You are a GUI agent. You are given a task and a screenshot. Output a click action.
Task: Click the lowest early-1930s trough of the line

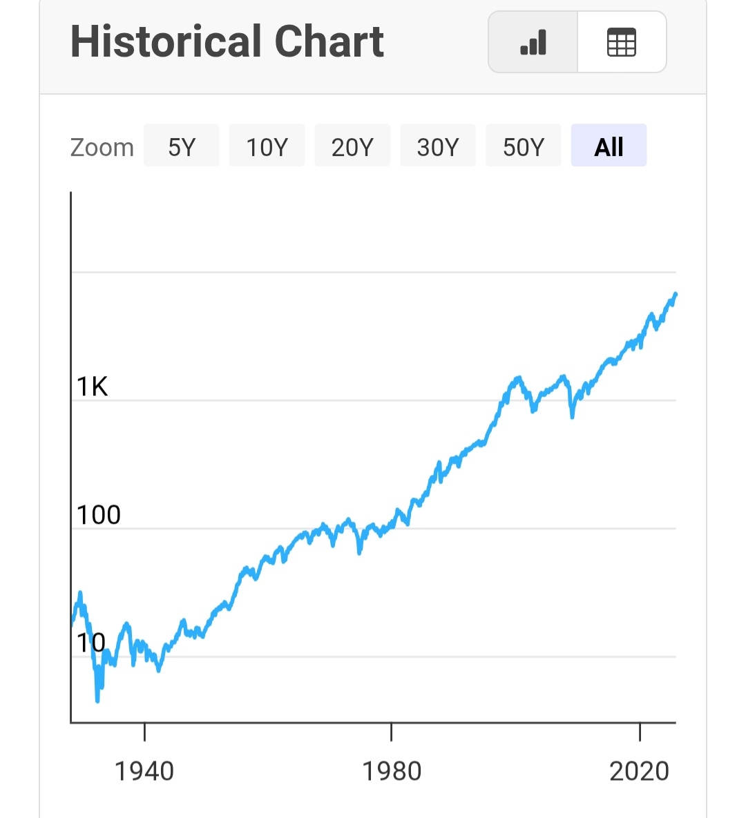click(x=97, y=700)
